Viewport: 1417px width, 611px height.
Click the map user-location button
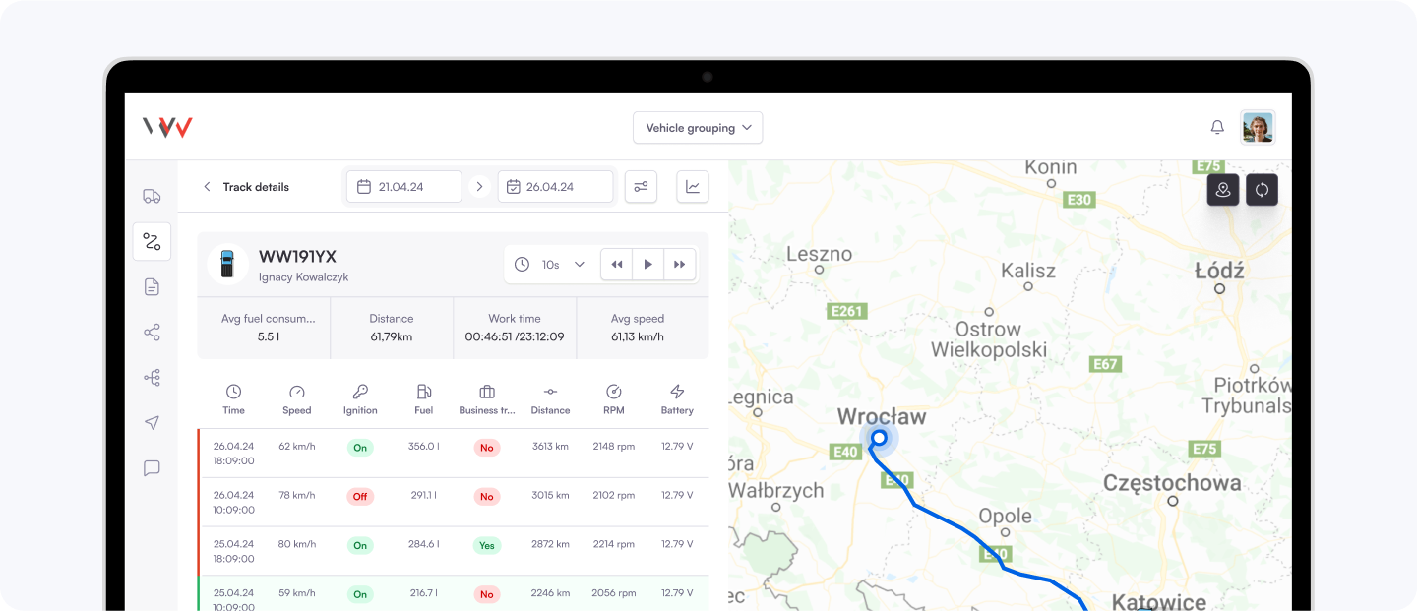1223,190
